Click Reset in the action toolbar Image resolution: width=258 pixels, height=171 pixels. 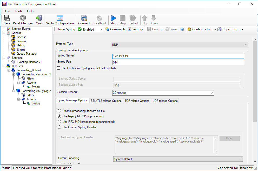(x=172, y=29)
